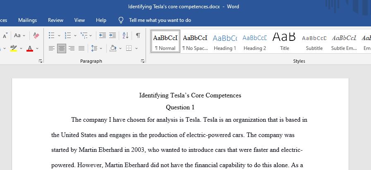The width and height of the screenshot is (371, 170).
Task: Open the Numbering library dropdown arrow
Action: pos(75,35)
